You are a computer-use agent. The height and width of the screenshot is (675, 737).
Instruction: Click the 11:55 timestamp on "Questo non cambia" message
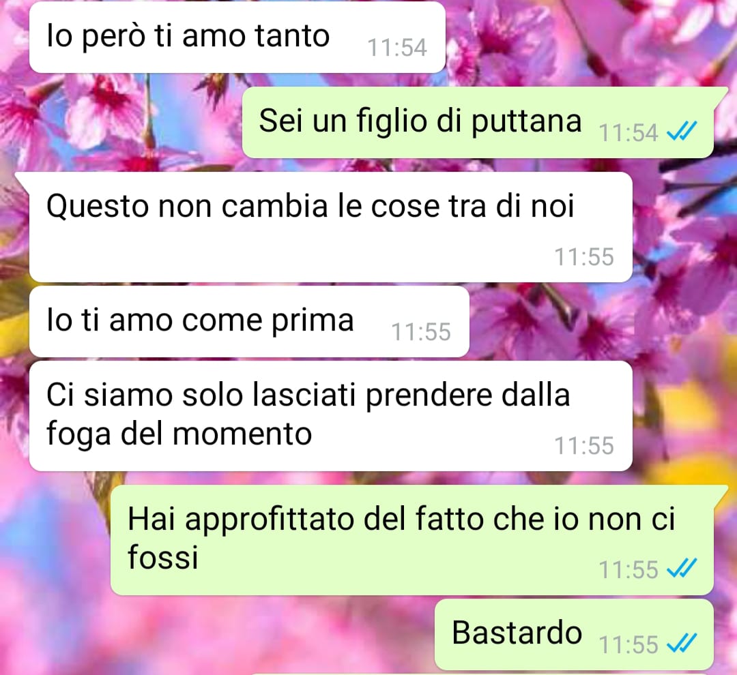[x=583, y=257]
